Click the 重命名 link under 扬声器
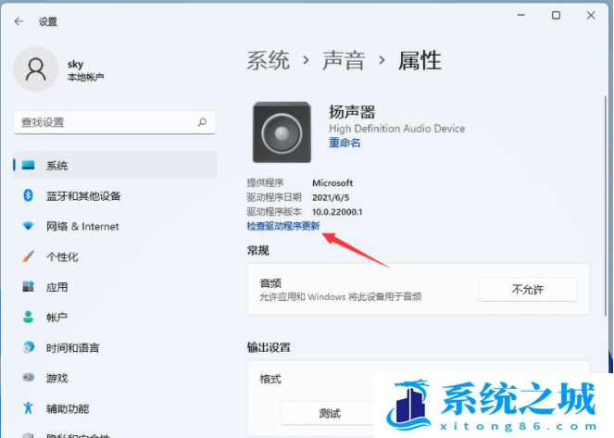 pos(345,143)
